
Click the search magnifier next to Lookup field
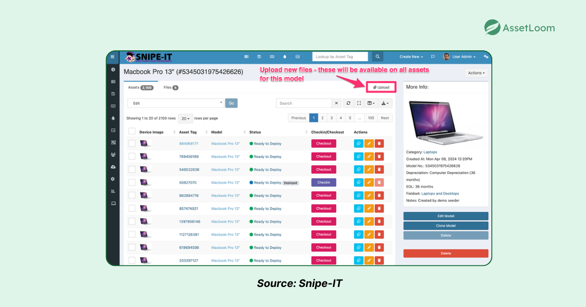click(377, 56)
